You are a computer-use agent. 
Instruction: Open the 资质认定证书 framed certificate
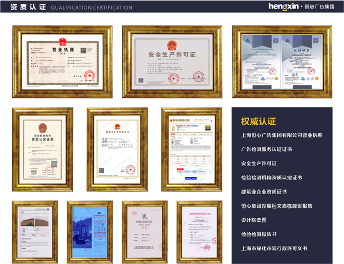(42, 150)
